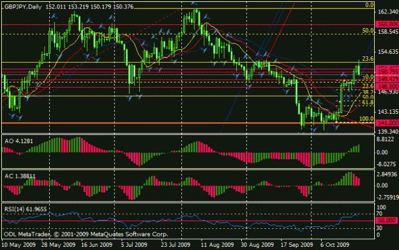Click the 28 May 2009 date label
Viewport: 399px width, 250px height.
[59, 245]
